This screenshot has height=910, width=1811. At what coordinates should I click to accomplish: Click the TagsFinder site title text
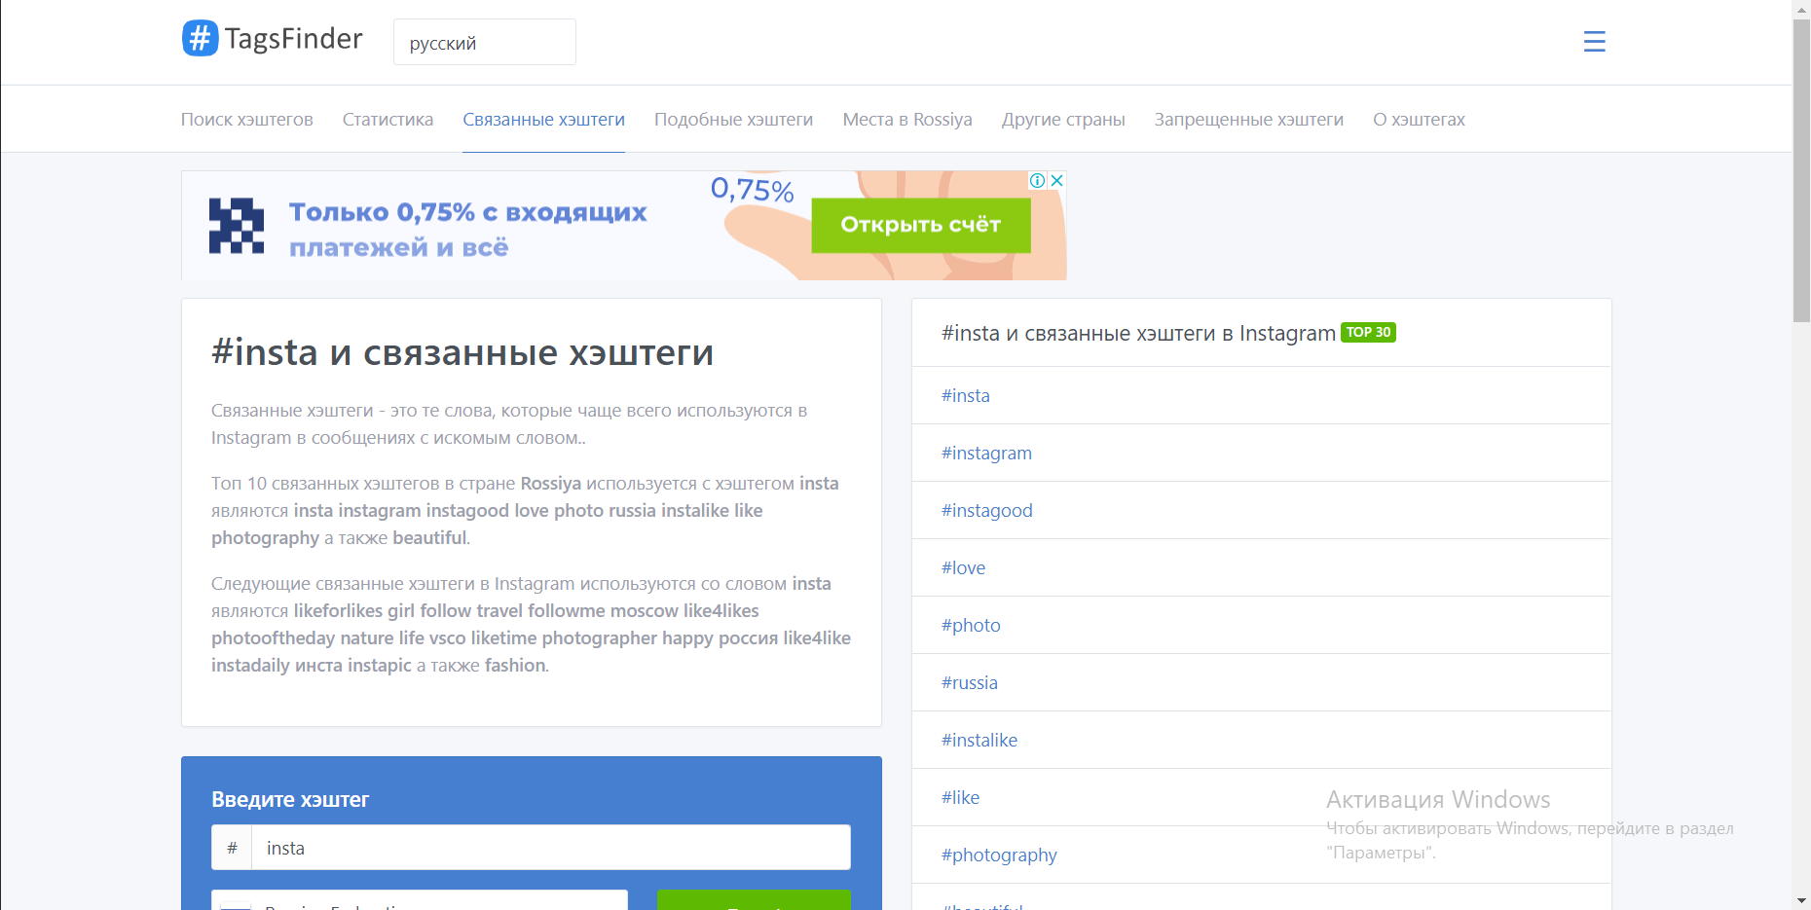[294, 38]
